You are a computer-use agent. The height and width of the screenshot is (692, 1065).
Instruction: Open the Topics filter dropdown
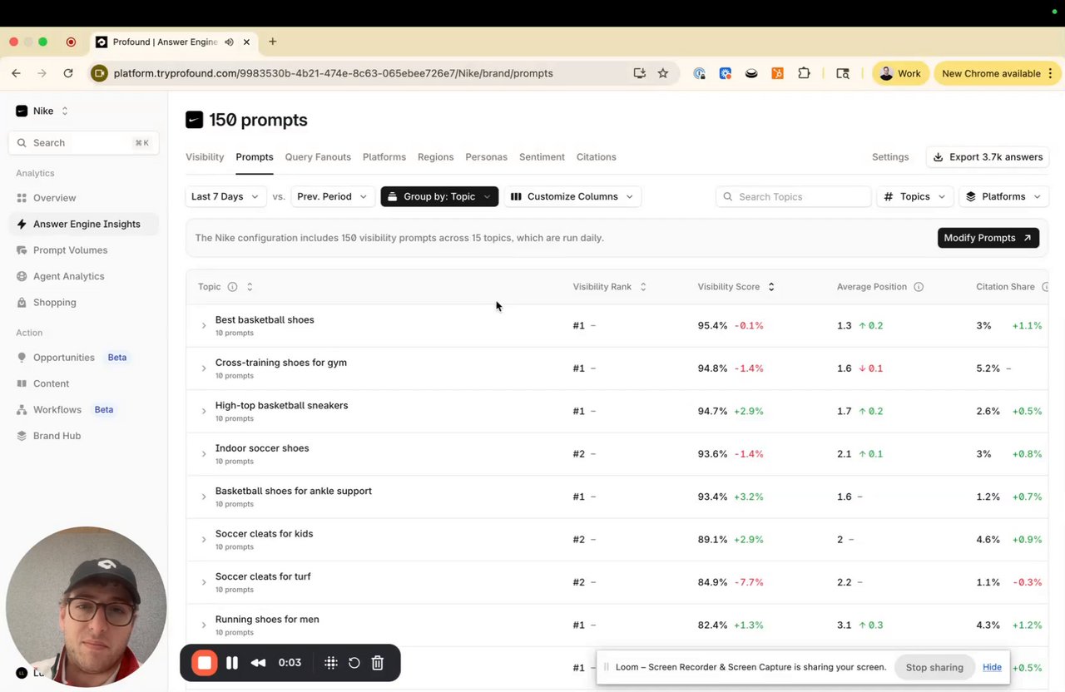(914, 196)
